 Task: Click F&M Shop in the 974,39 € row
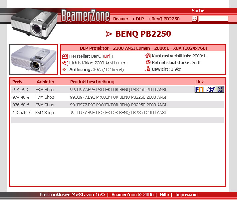click(x=45, y=89)
